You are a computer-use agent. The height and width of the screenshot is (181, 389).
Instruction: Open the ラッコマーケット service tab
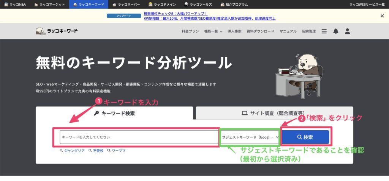49,4
